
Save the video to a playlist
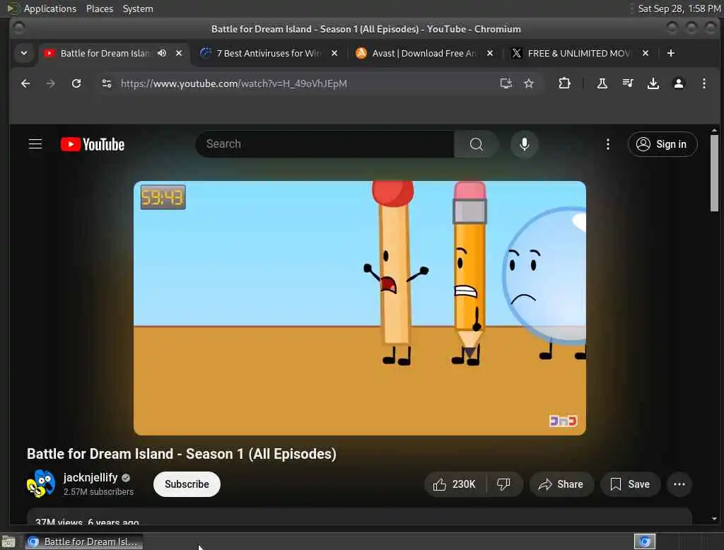point(630,484)
